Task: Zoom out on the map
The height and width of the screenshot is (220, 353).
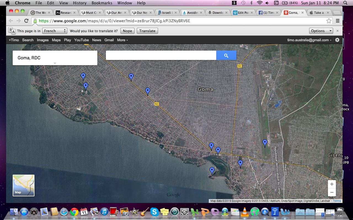Action: (x=332, y=192)
